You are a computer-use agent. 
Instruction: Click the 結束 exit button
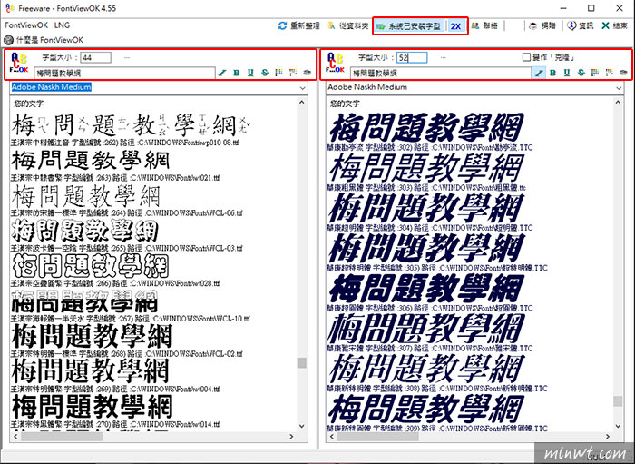tap(614, 26)
